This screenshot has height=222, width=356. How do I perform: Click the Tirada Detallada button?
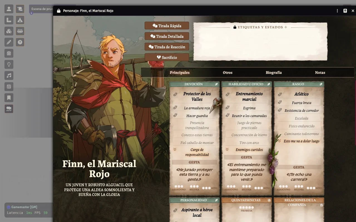(x=167, y=36)
